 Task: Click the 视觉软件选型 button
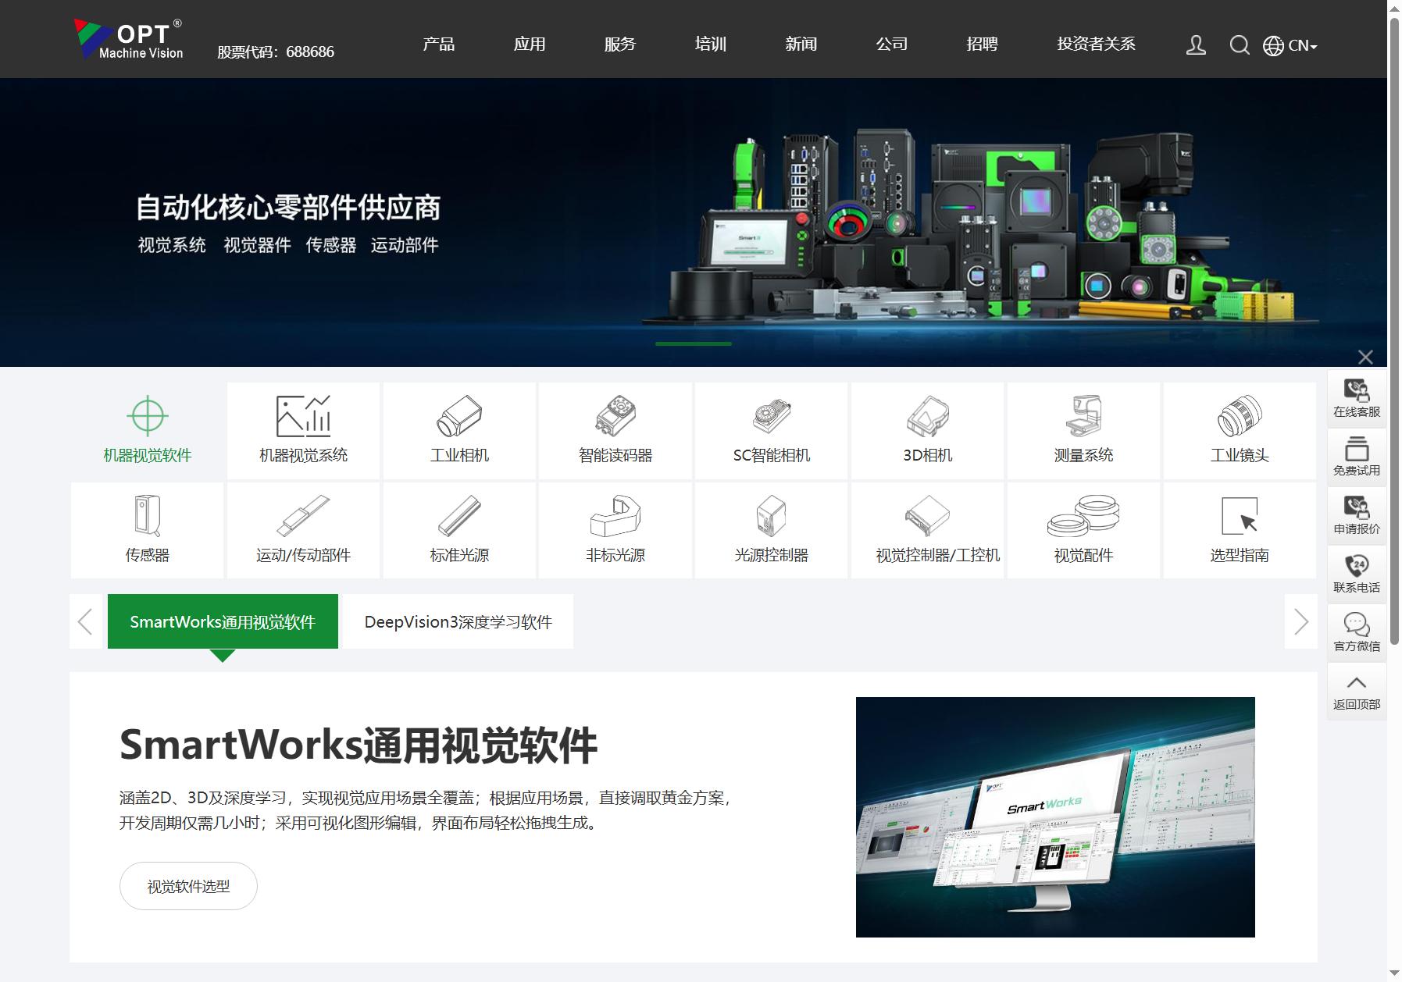click(x=188, y=886)
